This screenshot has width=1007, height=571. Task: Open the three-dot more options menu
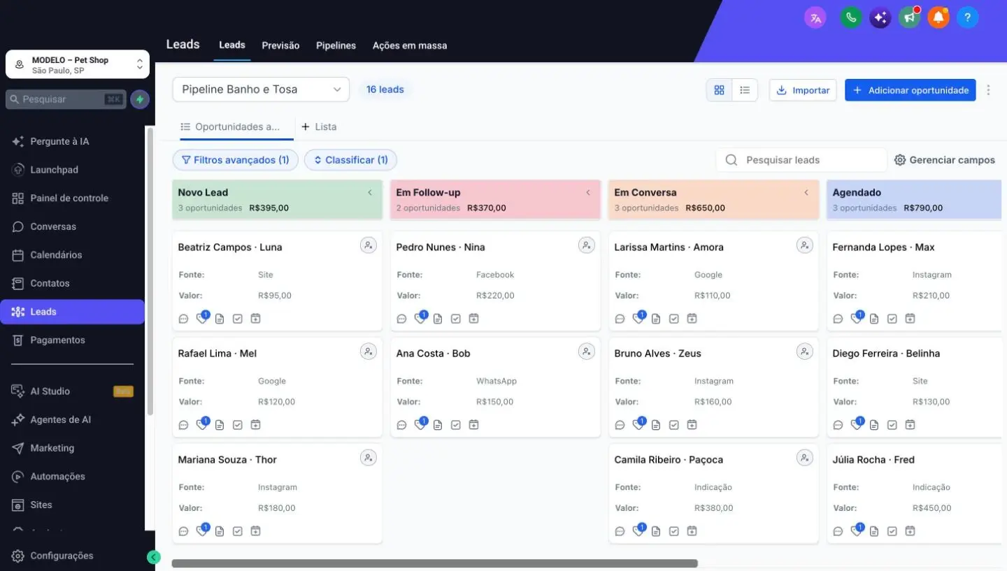click(x=988, y=90)
